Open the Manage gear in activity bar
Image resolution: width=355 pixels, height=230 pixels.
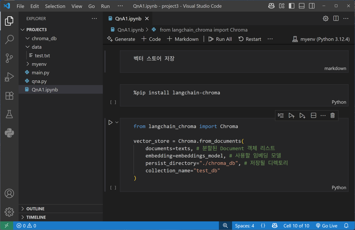coord(9,212)
